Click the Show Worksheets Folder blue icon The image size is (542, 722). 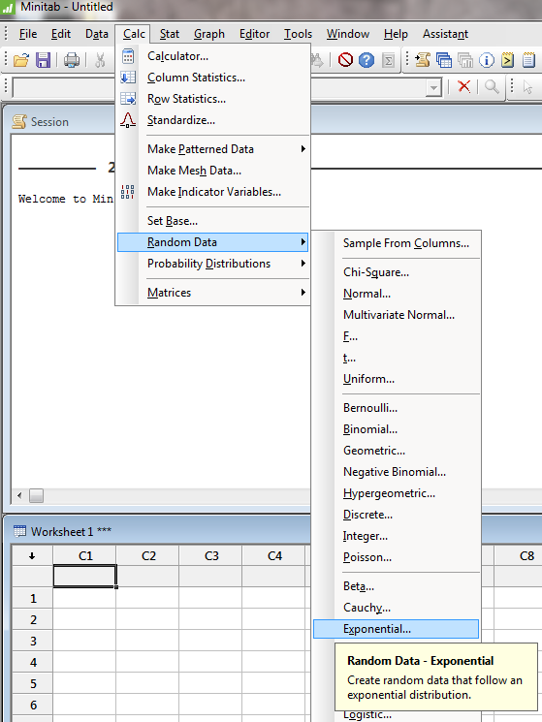[444, 60]
